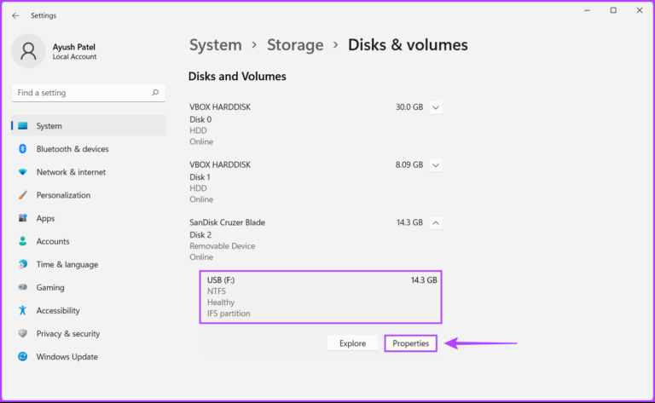Click the Properties button

[x=410, y=343]
